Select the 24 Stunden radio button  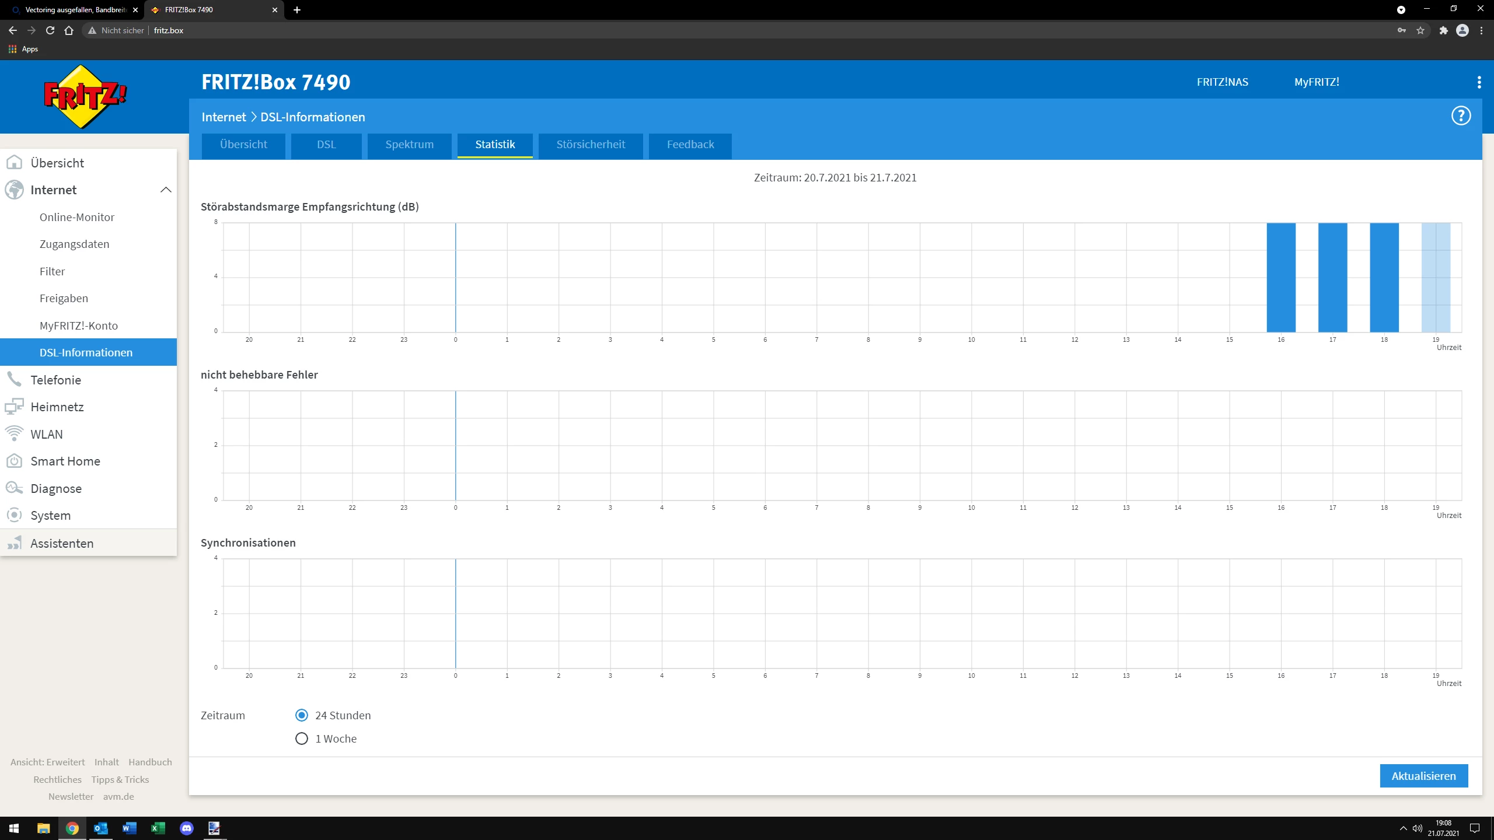point(302,715)
